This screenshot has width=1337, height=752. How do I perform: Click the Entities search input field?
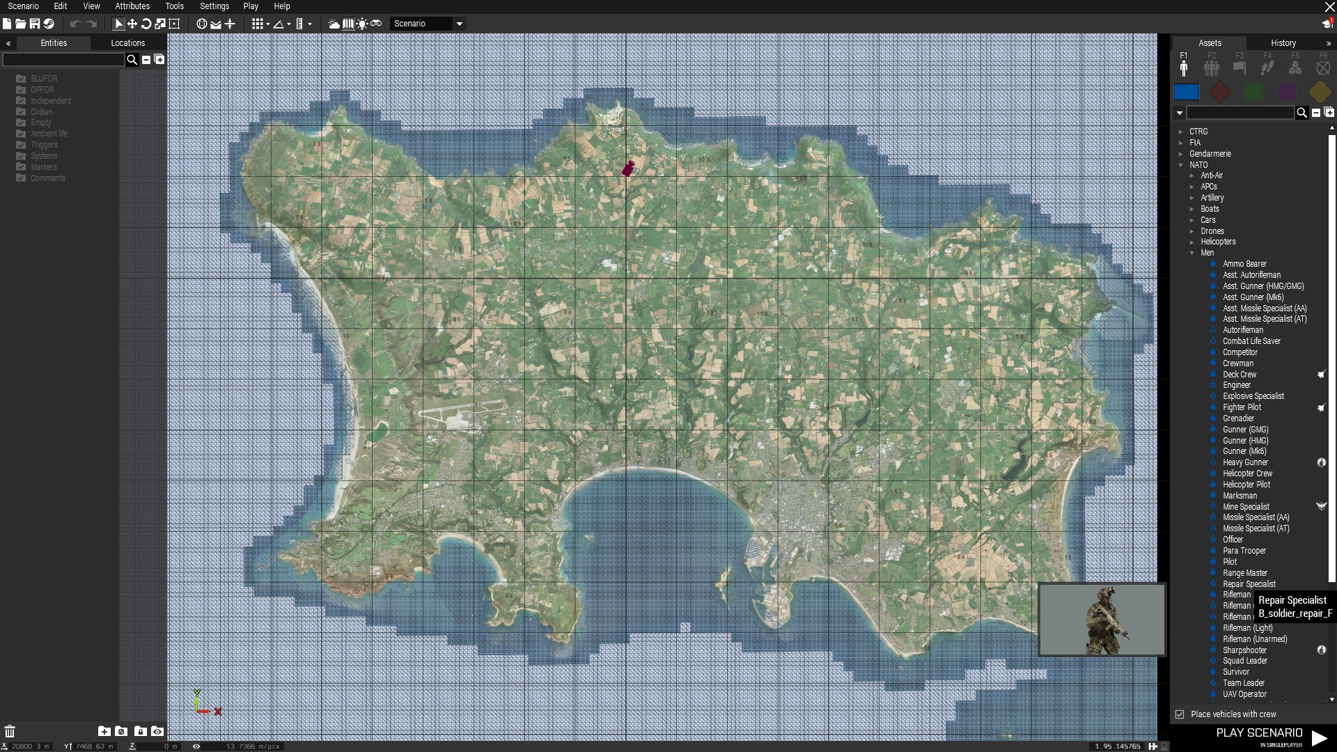tap(63, 60)
